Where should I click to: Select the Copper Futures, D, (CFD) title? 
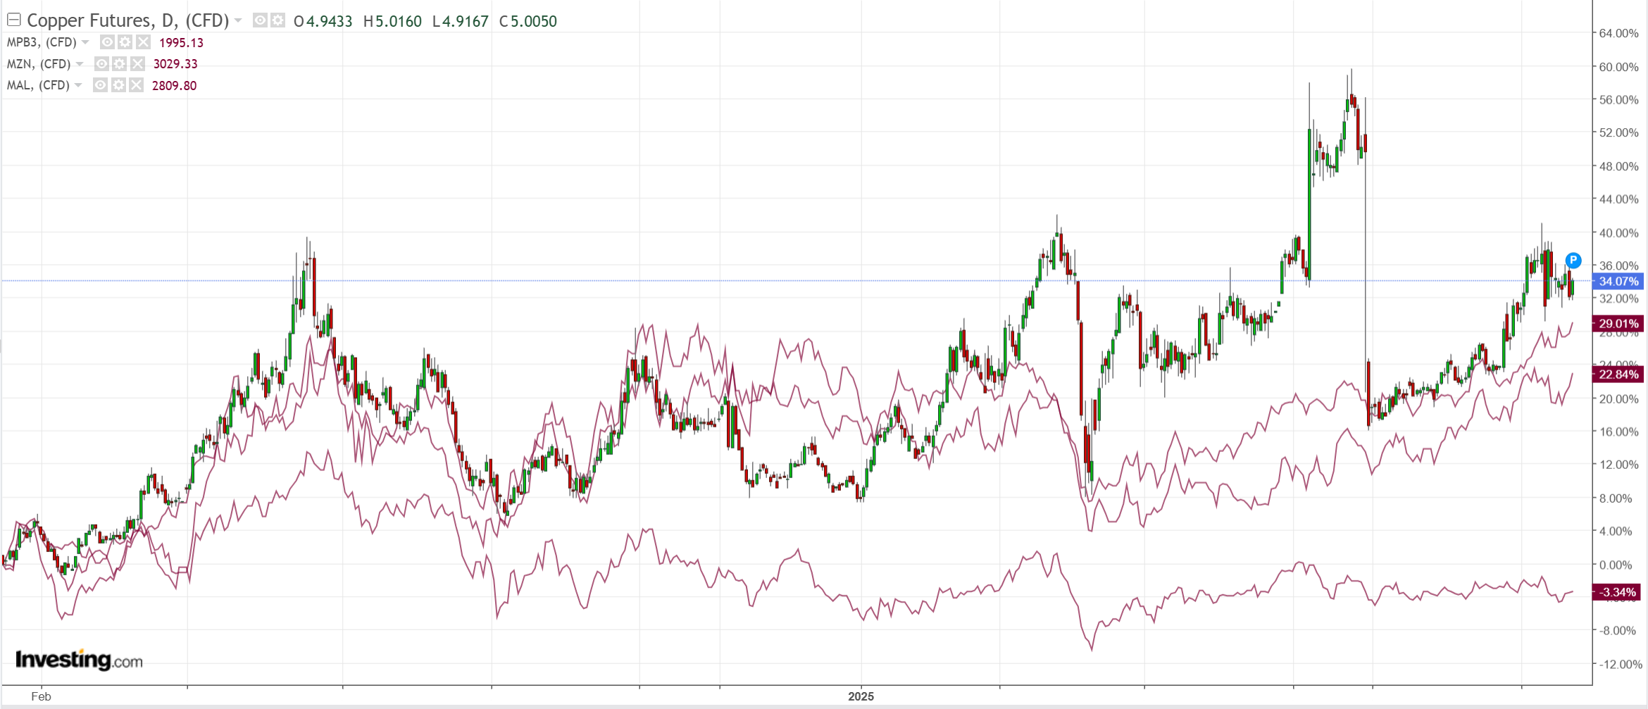(128, 21)
